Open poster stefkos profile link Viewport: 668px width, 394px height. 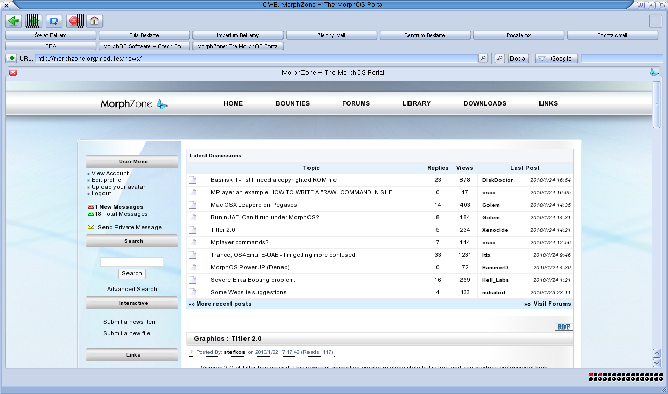click(x=234, y=352)
